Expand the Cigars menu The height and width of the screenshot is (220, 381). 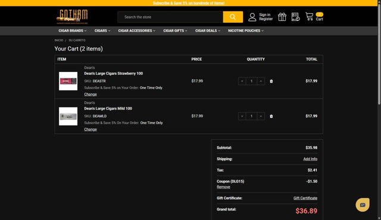click(x=102, y=31)
